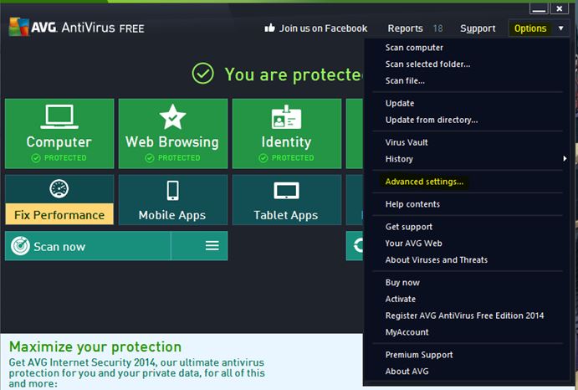This screenshot has width=578, height=390.
Task: Choose Buy now from the menu
Action: tap(402, 283)
